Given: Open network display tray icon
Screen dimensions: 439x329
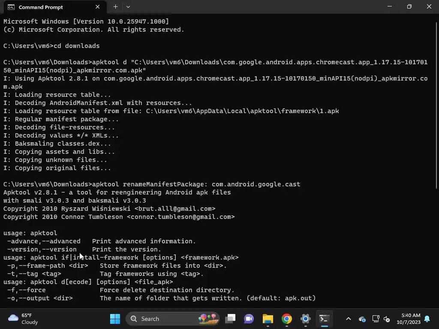Looking at the screenshot, I should click(x=376, y=319).
